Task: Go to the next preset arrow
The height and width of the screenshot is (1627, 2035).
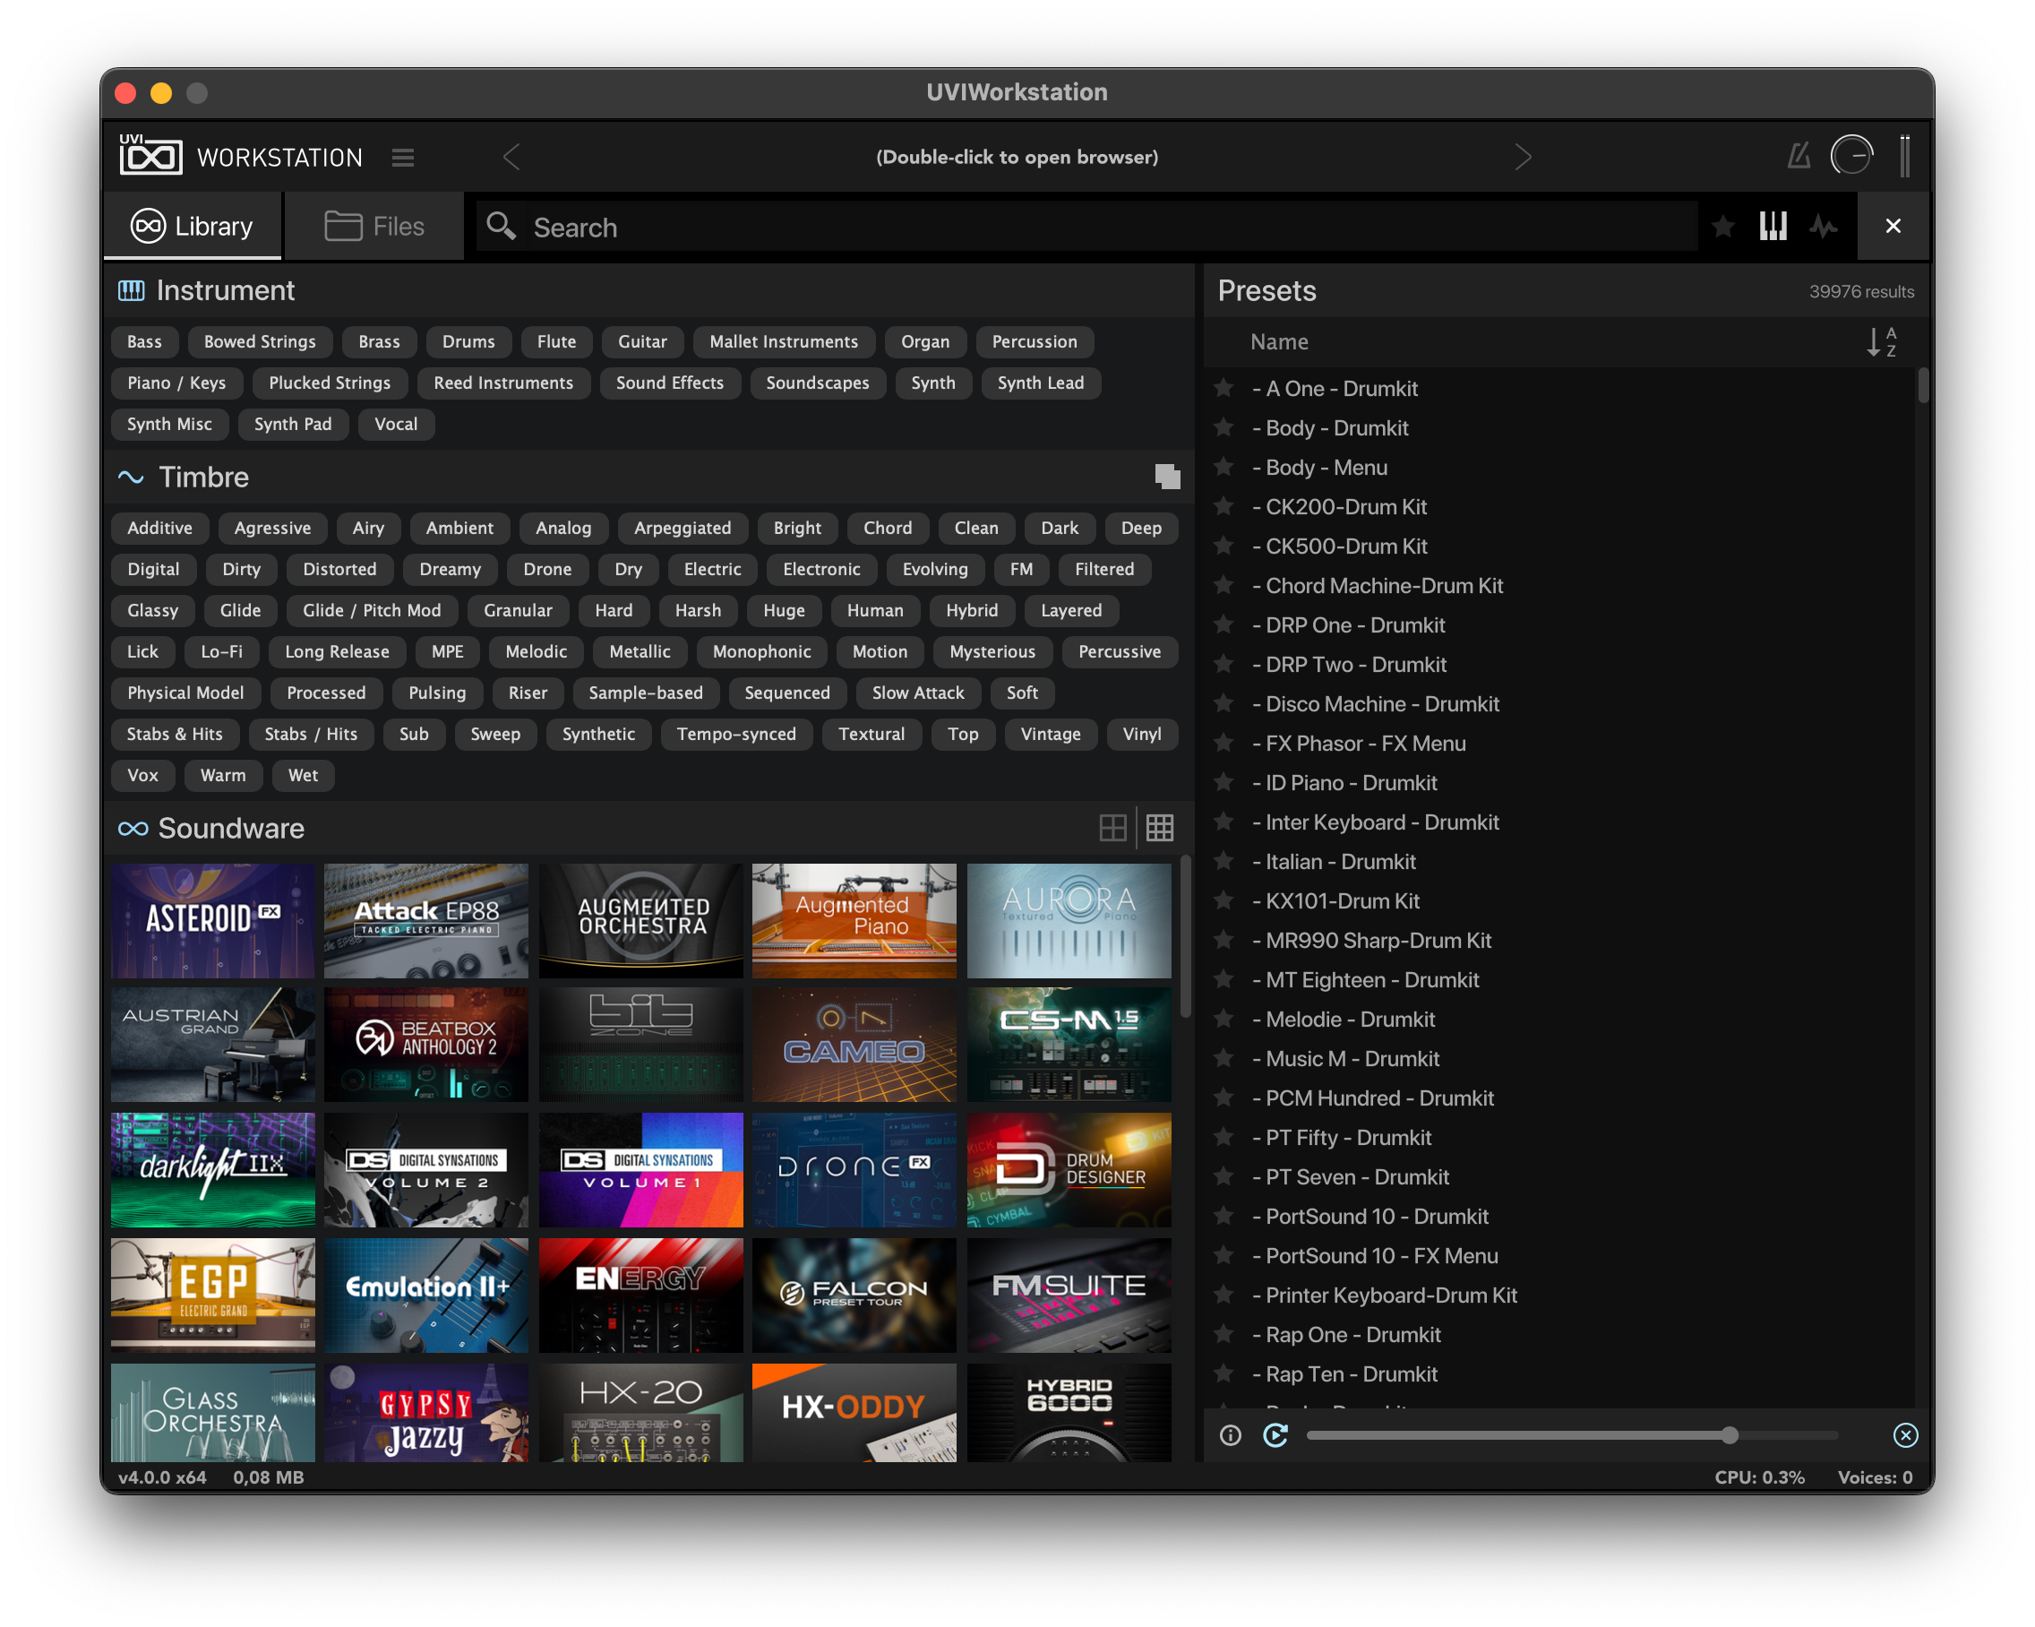Action: click(1523, 157)
